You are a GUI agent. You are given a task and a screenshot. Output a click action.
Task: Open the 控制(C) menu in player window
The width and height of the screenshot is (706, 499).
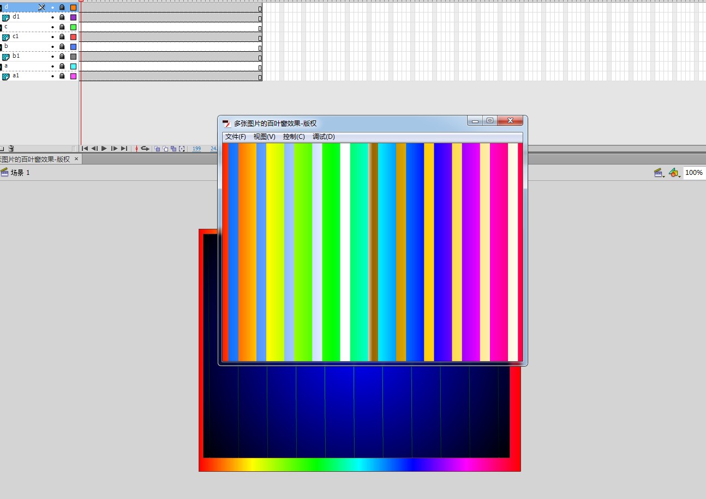294,137
